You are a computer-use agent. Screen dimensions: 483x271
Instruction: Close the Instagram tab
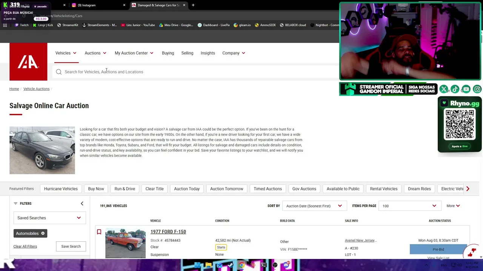point(124,5)
